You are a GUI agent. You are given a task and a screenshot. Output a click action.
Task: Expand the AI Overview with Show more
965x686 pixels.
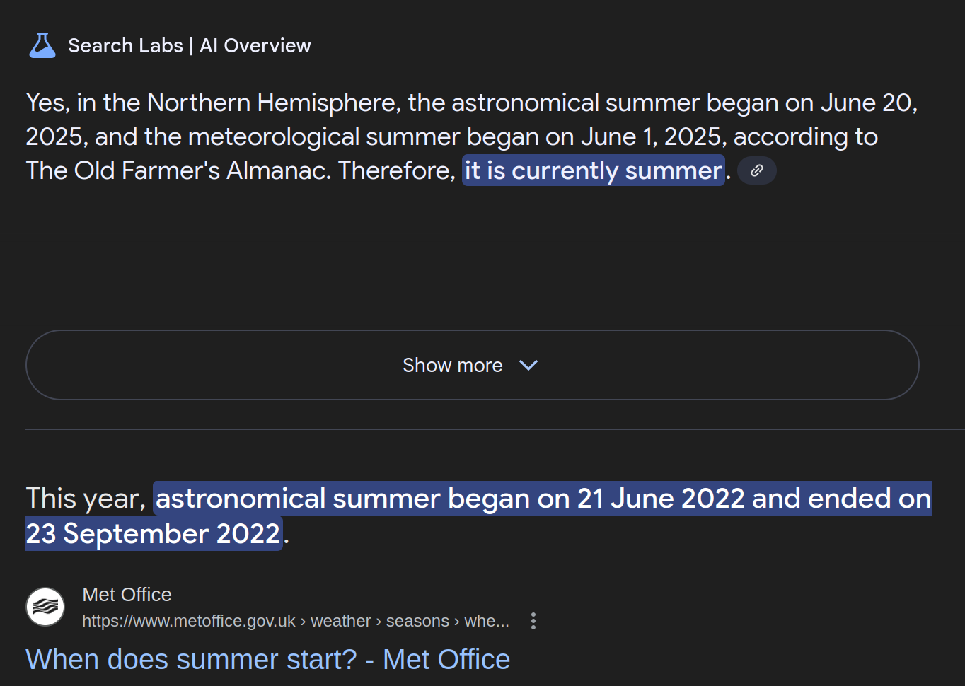click(x=452, y=365)
